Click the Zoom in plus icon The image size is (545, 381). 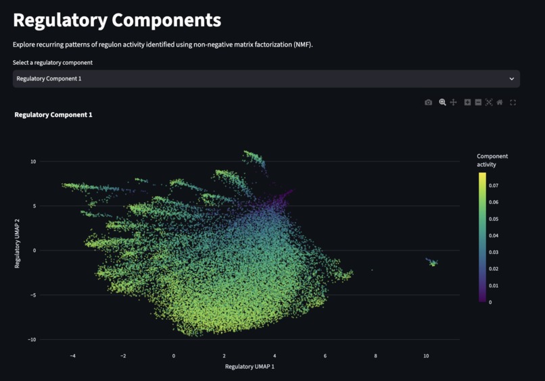(x=467, y=102)
